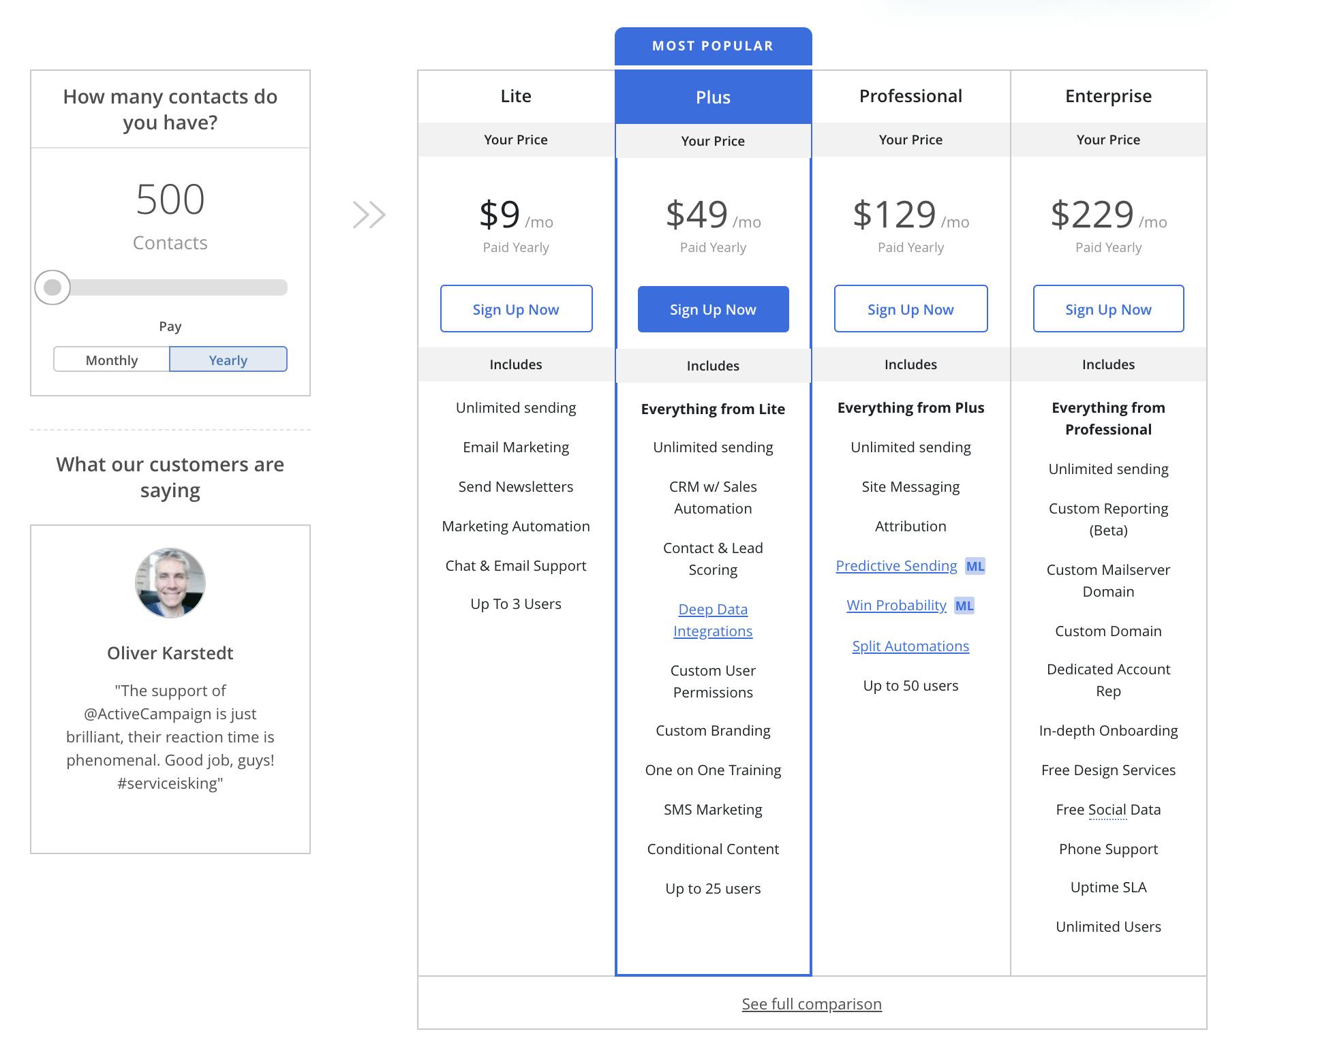Click 'Email Marketing' in Lite
The height and width of the screenshot is (1053, 1333).
(x=516, y=447)
